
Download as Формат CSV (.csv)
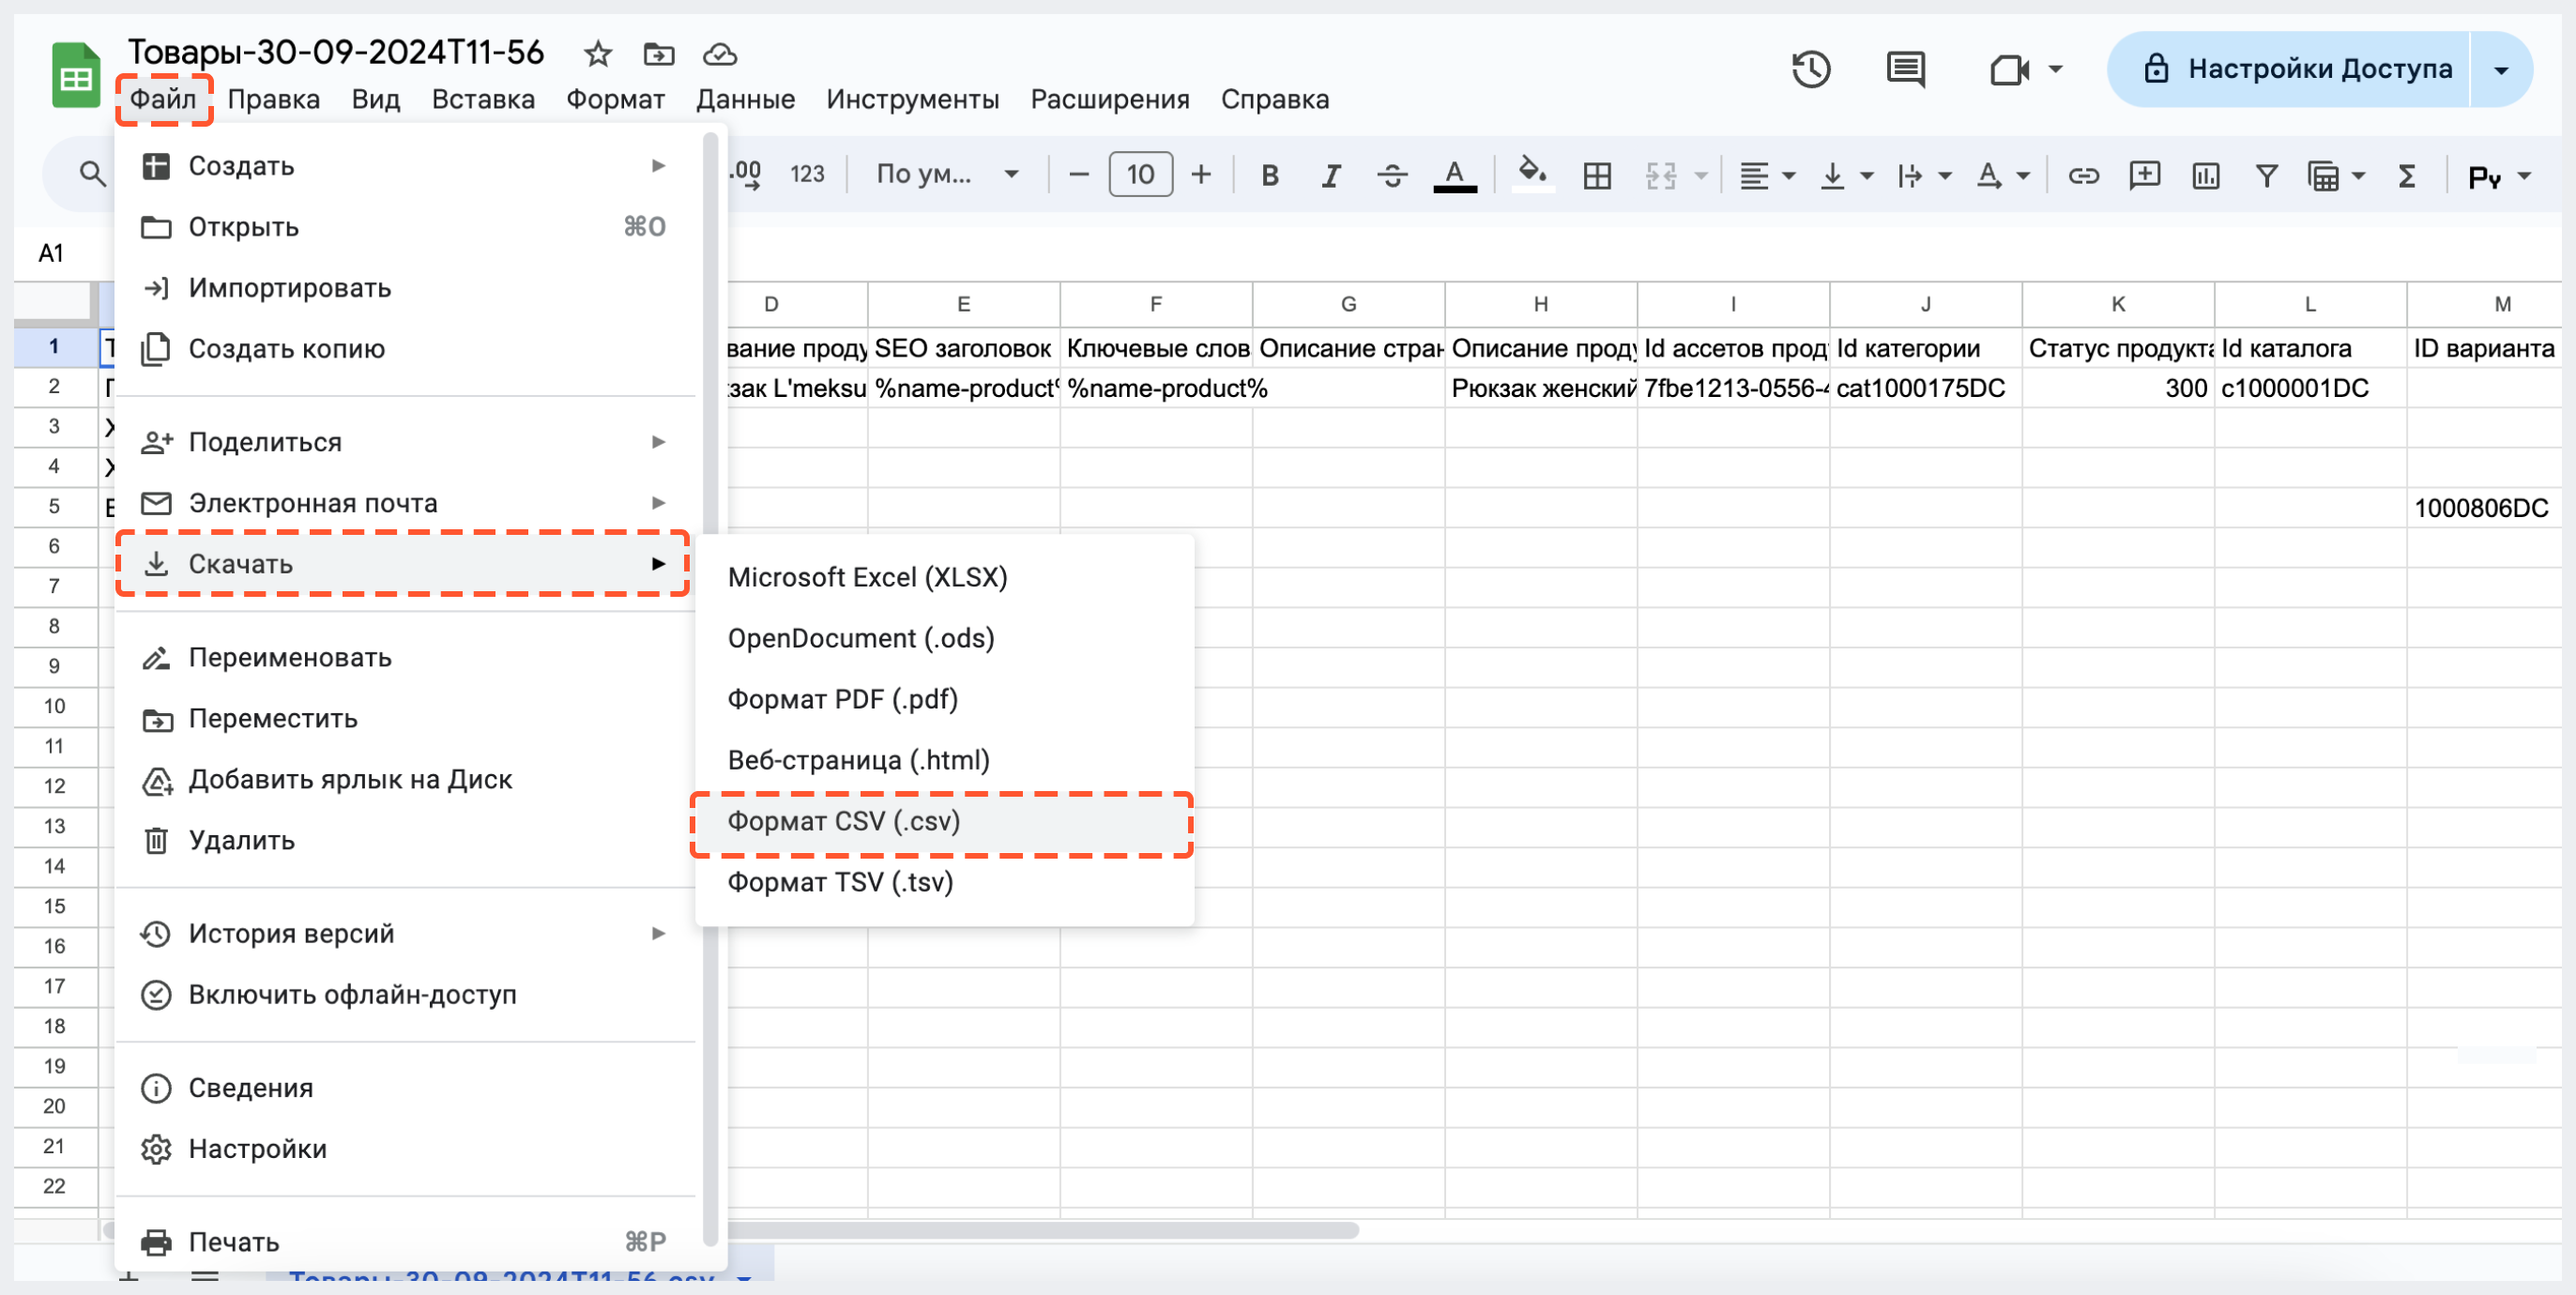944,822
